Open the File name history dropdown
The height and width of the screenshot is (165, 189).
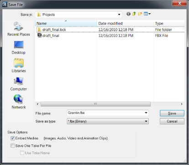click(146, 113)
